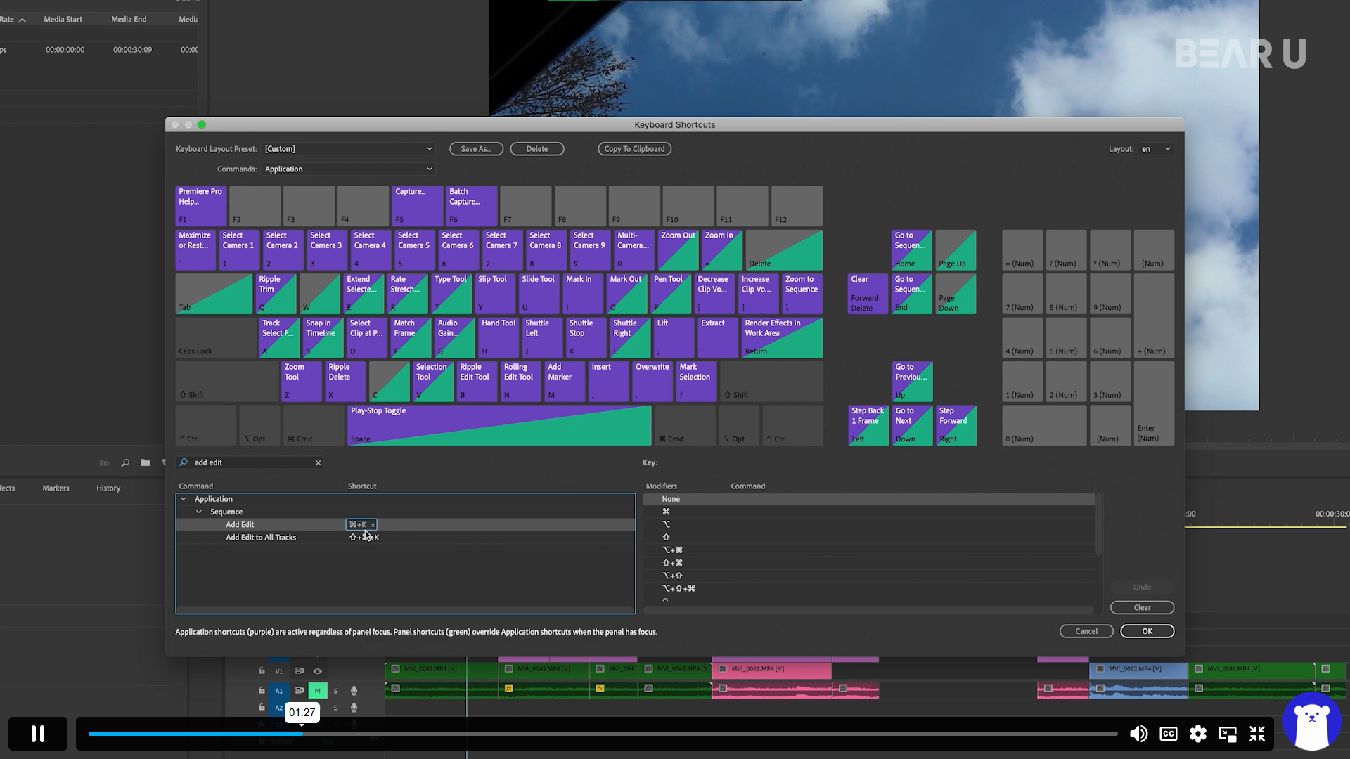Click OK to confirm shortcuts
The height and width of the screenshot is (759, 1350).
pos(1147,631)
